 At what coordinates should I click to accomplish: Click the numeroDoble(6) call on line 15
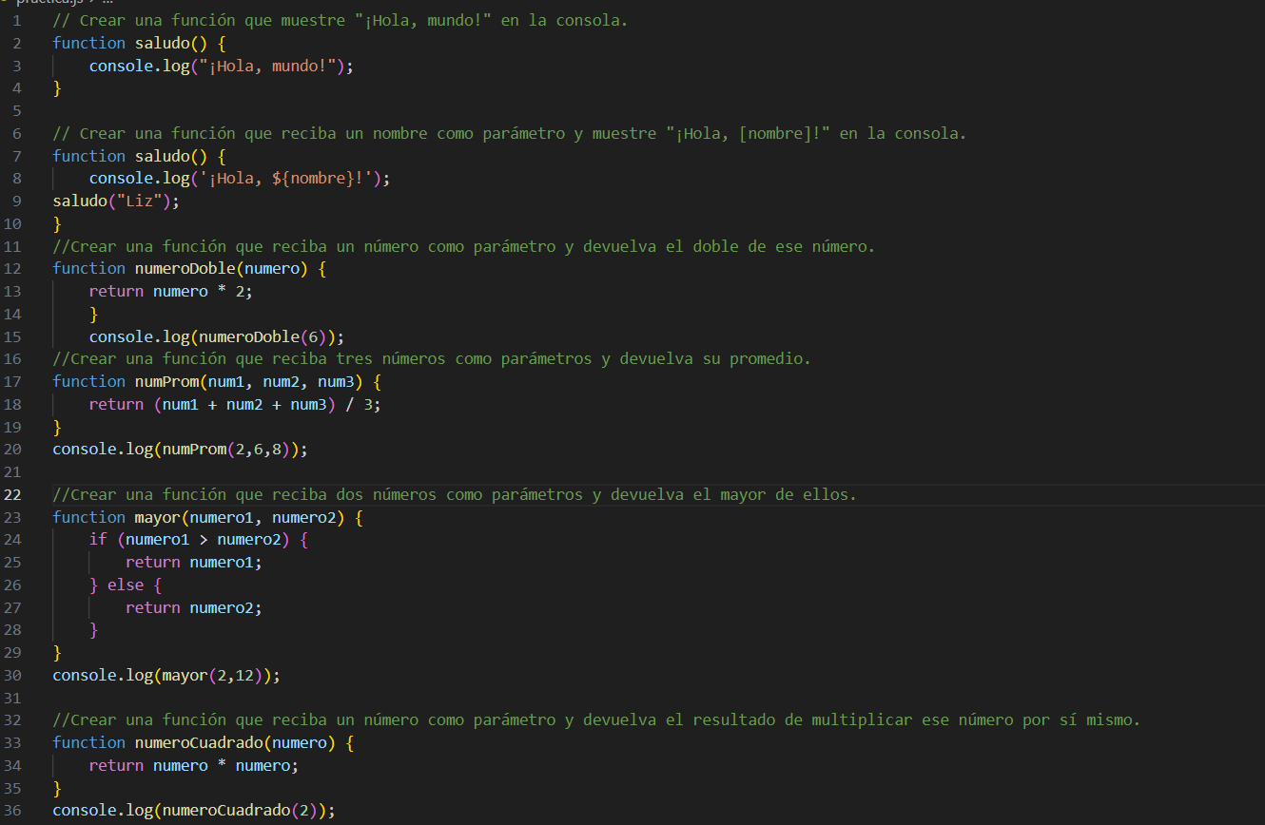[267, 336]
